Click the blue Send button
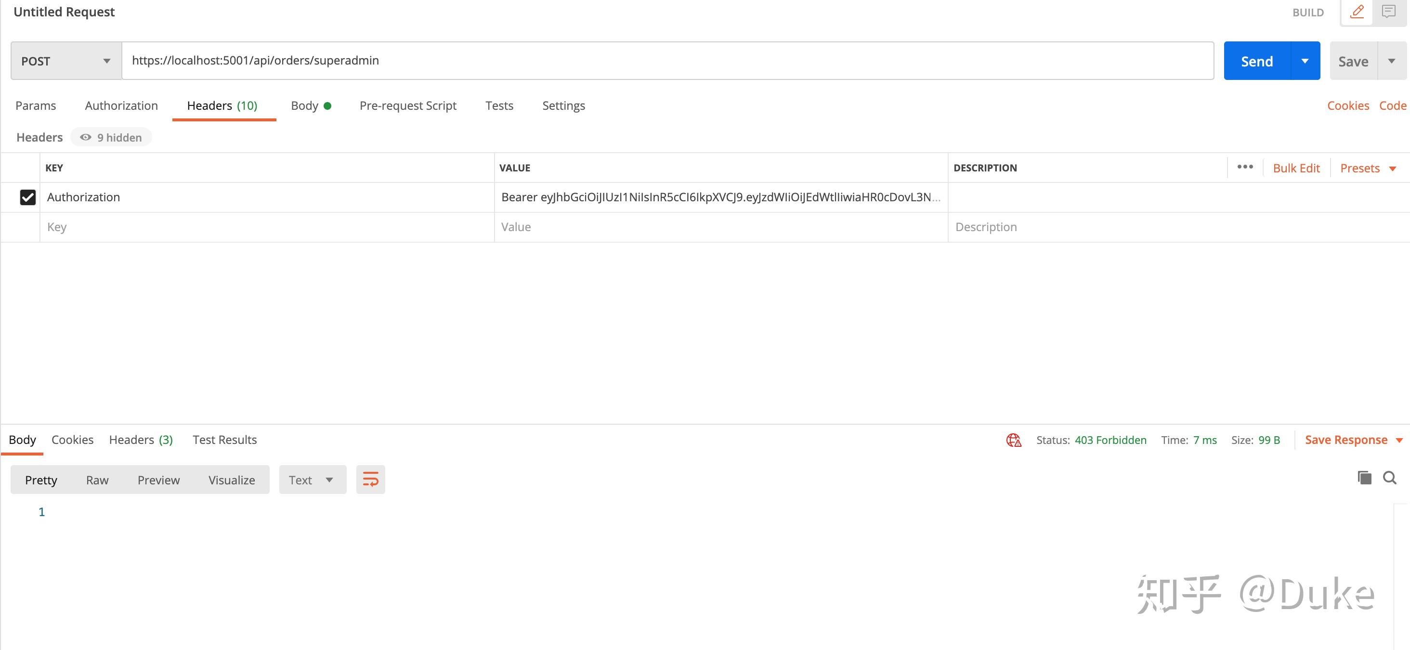This screenshot has height=650, width=1410. tap(1257, 61)
